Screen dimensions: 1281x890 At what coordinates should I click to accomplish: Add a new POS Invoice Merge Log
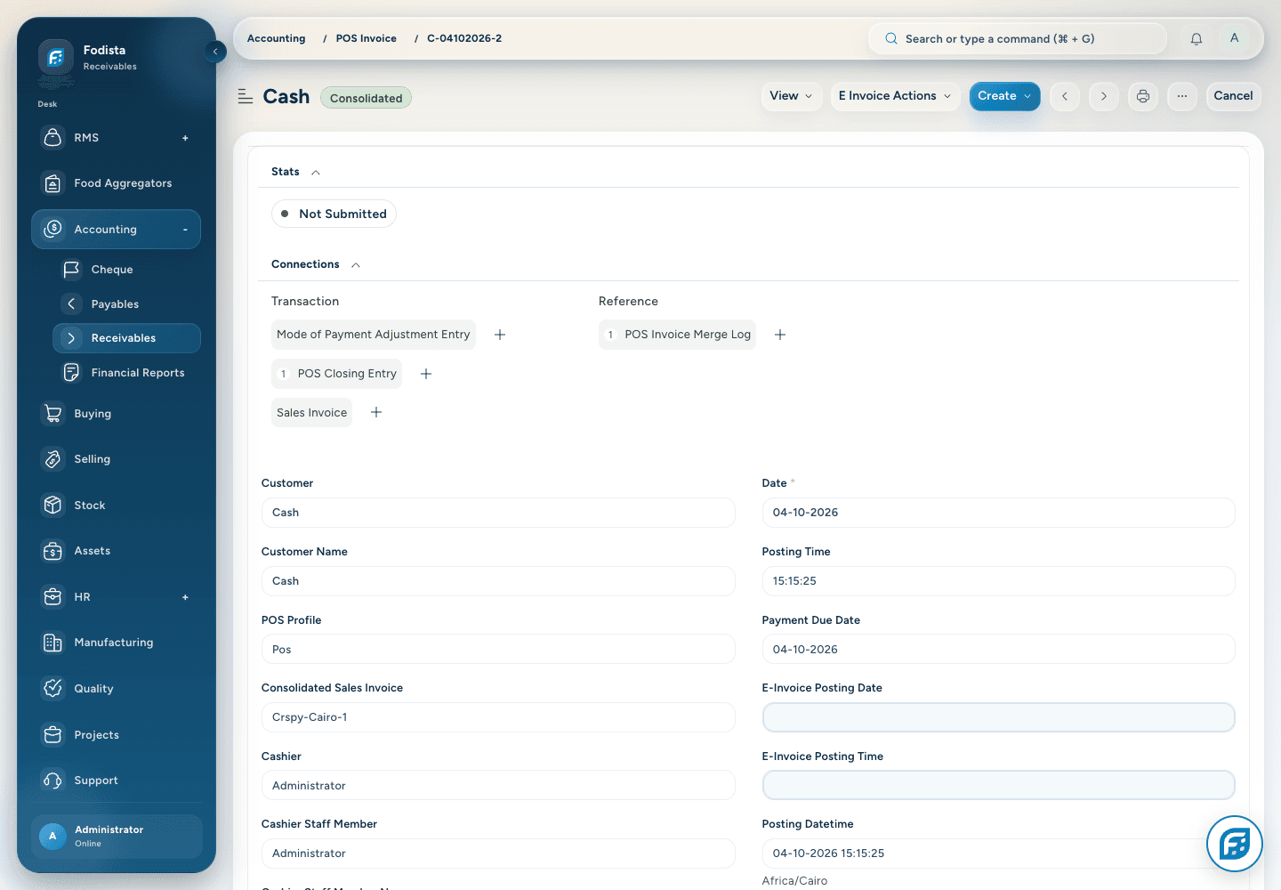[x=780, y=335]
